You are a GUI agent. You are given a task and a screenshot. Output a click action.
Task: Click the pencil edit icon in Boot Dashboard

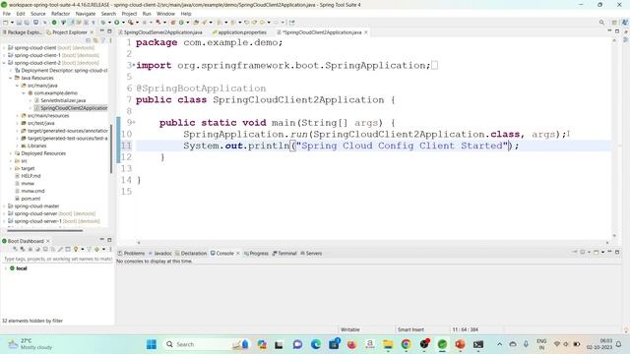point(60,249)
